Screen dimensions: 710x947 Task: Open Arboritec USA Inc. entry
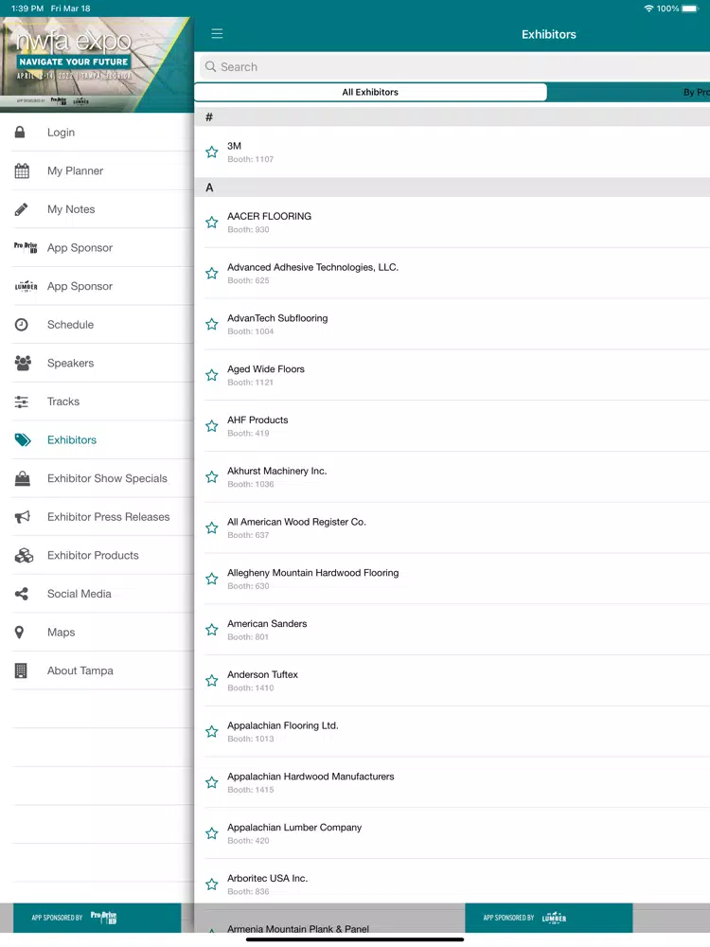453,884
